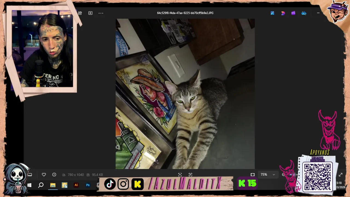
Task: Open the taskbar icon right of File Explorer
Action: click(x=65, y=185)
